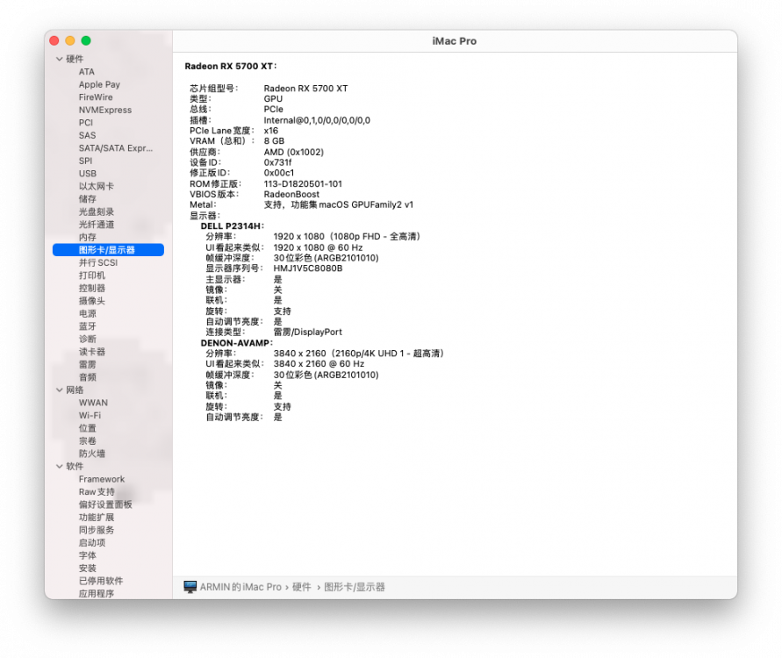782x658 pixels.
Task: Select Apple Pay in the sidebar
Action: [99, 84]
